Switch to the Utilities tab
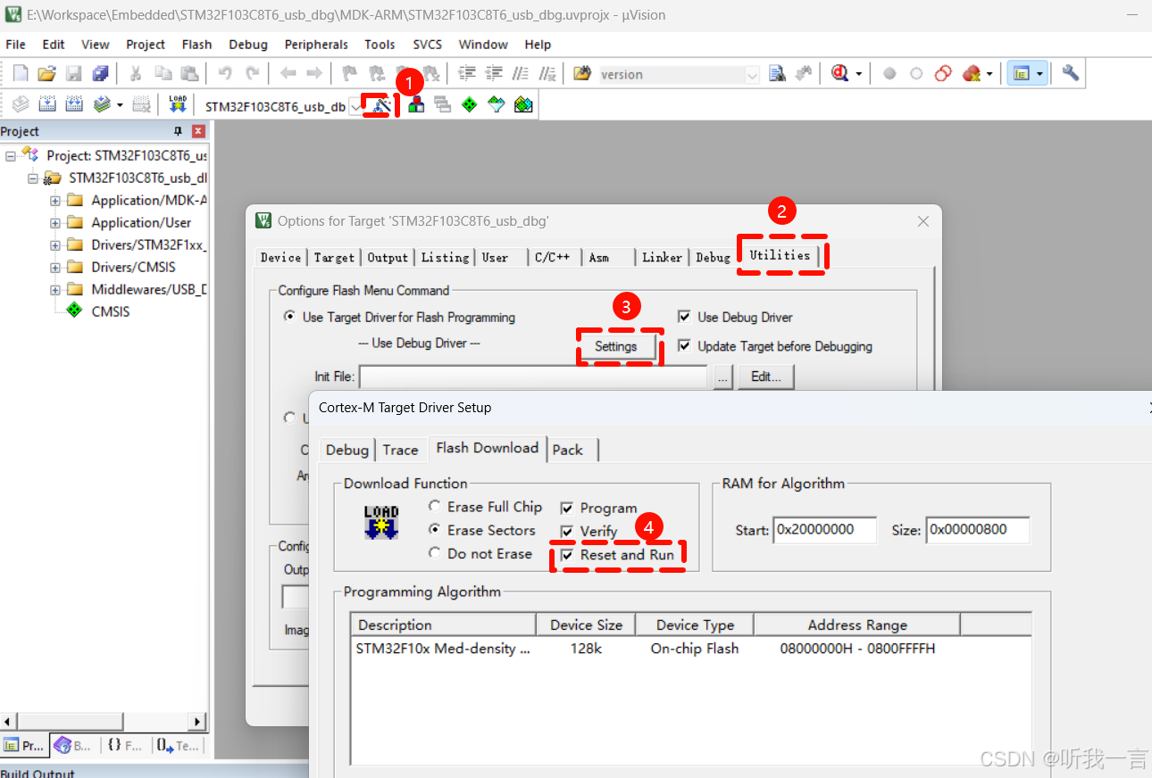 point(780,255)
